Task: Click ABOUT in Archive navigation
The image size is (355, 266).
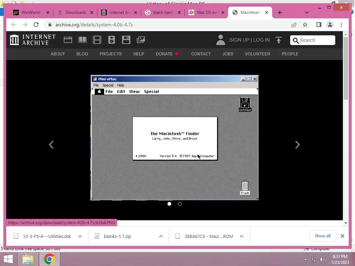Action: point(58,54)
